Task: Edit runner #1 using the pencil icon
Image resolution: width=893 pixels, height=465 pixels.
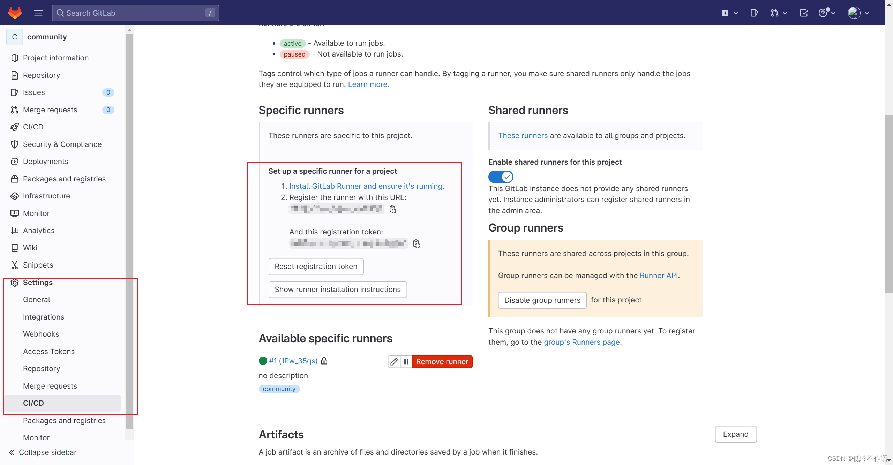Action: coord(394,361)
